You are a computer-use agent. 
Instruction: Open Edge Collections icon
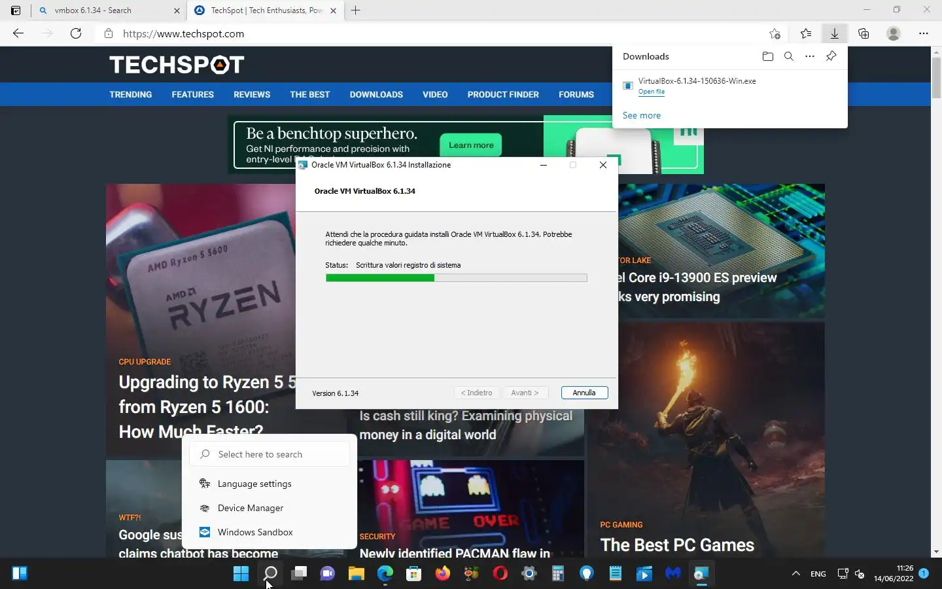tap(863, 33)
